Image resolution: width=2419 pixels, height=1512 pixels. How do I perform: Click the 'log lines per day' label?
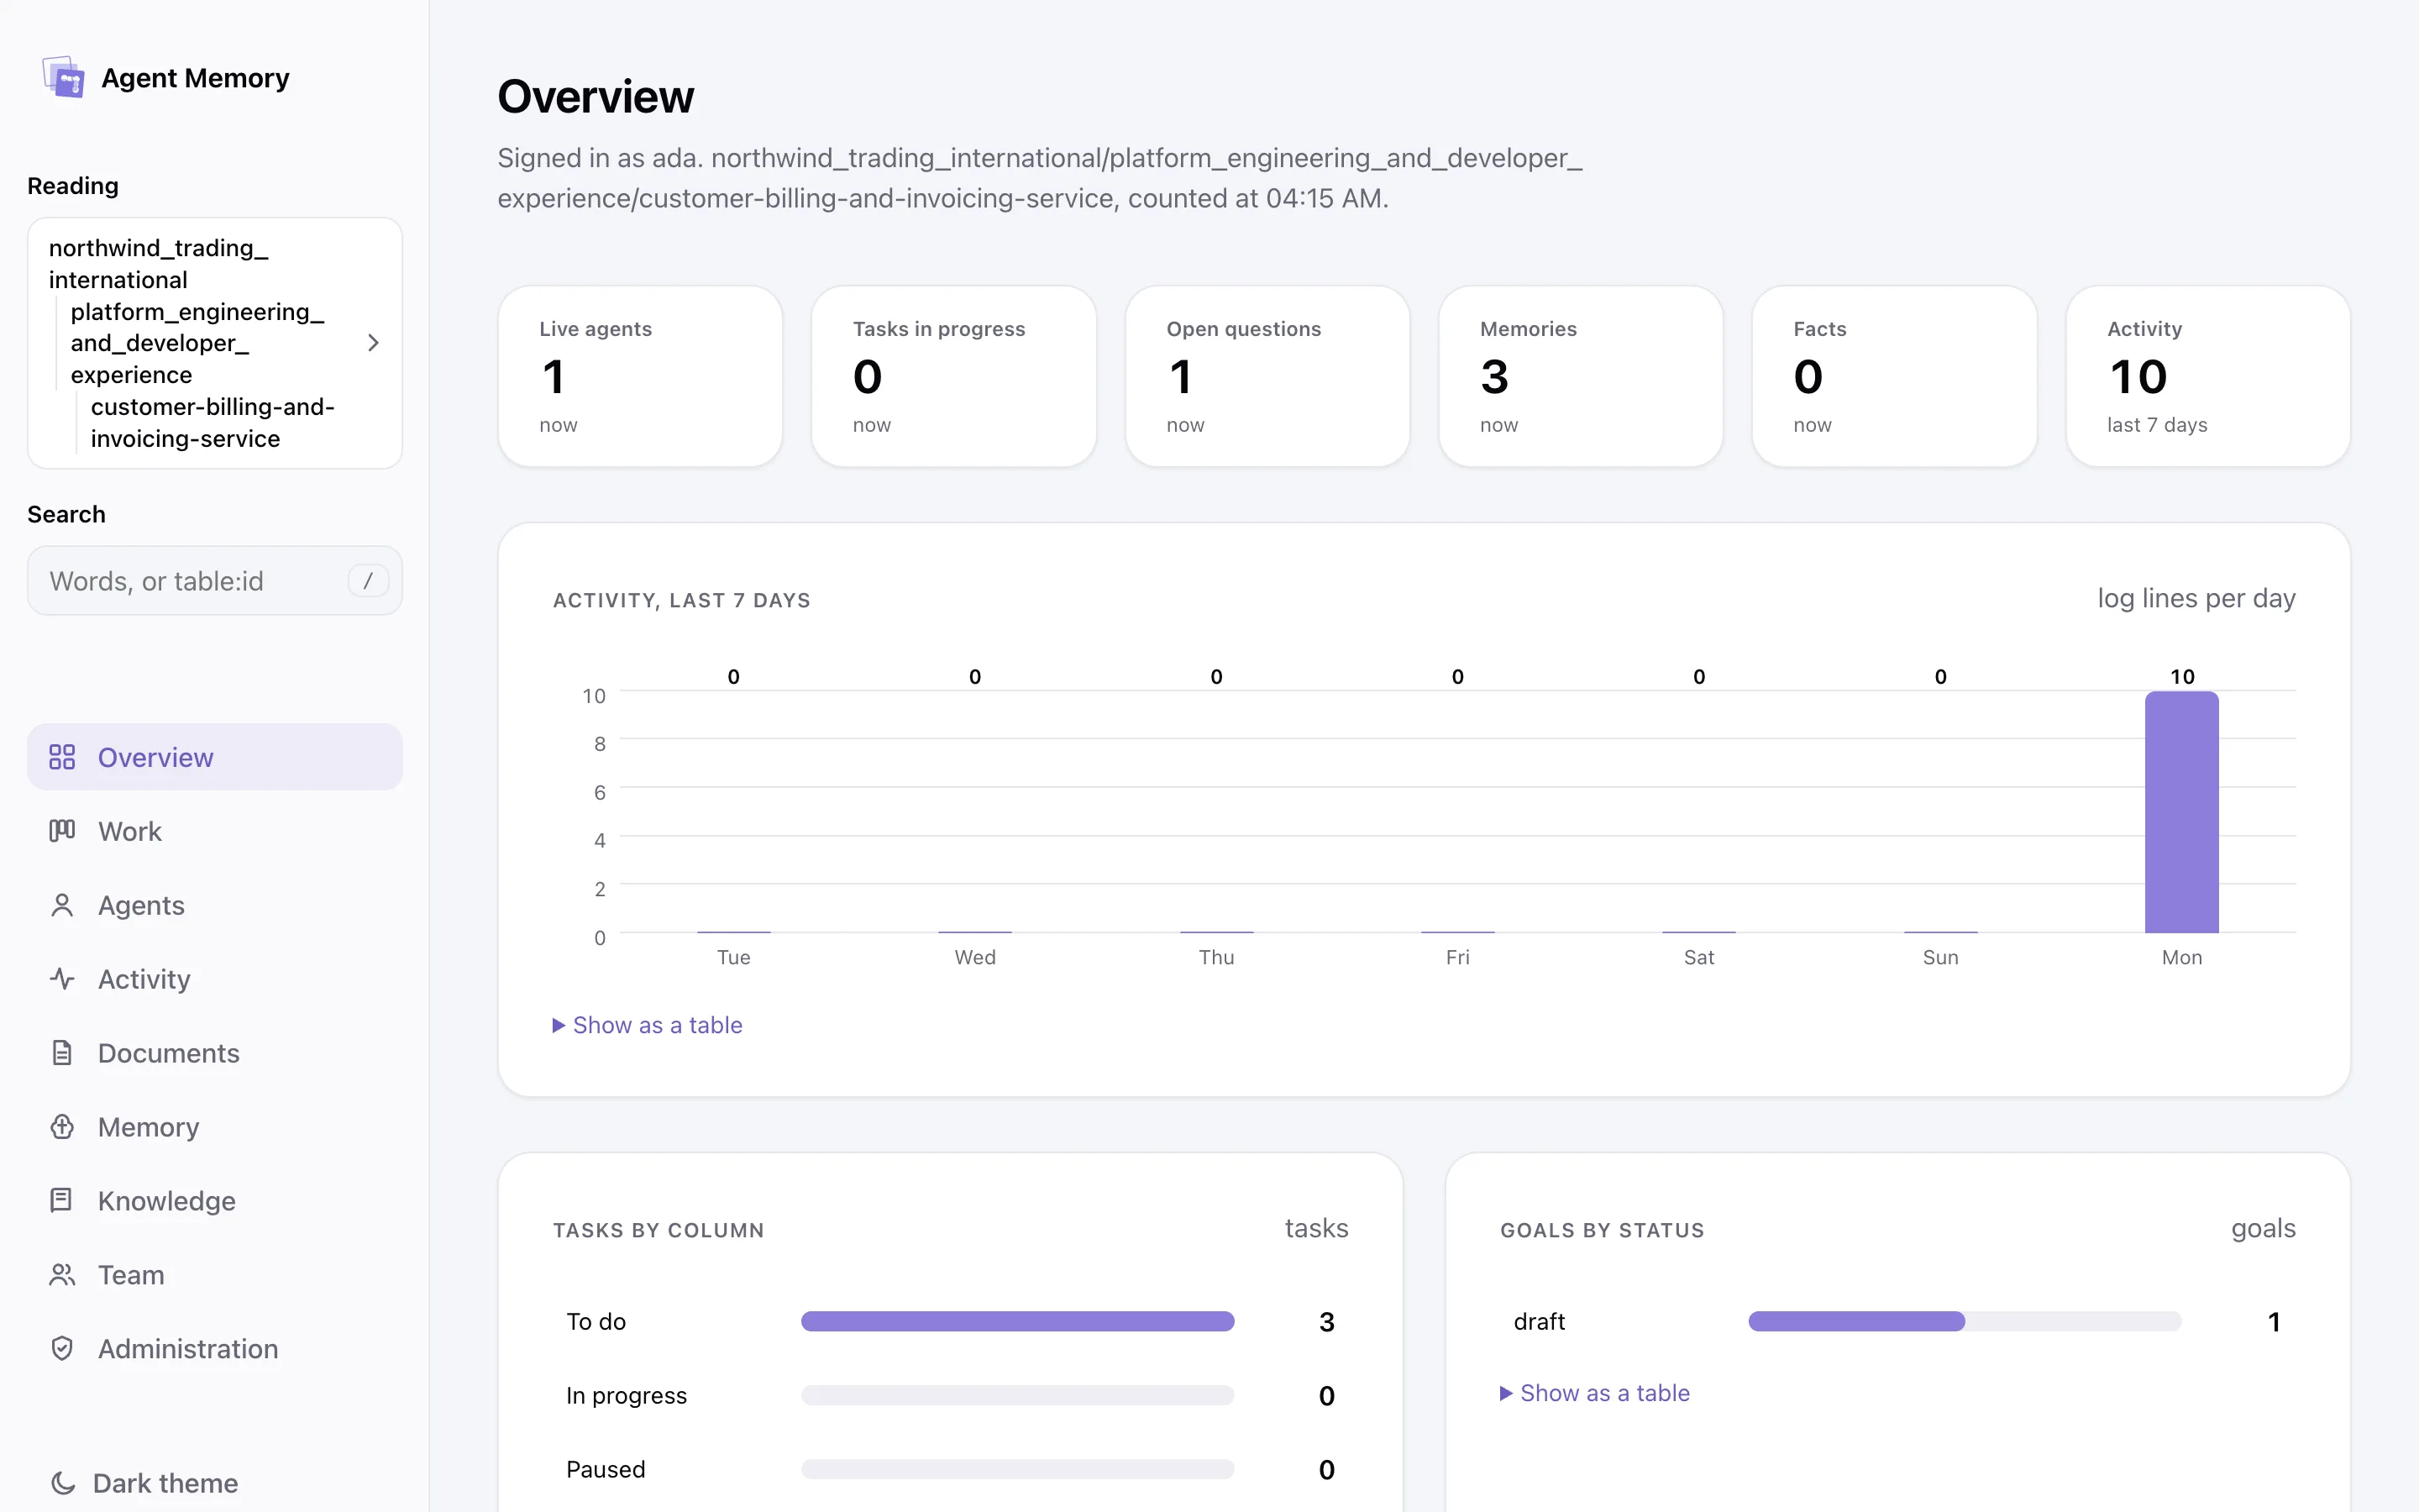(2196, 598)
